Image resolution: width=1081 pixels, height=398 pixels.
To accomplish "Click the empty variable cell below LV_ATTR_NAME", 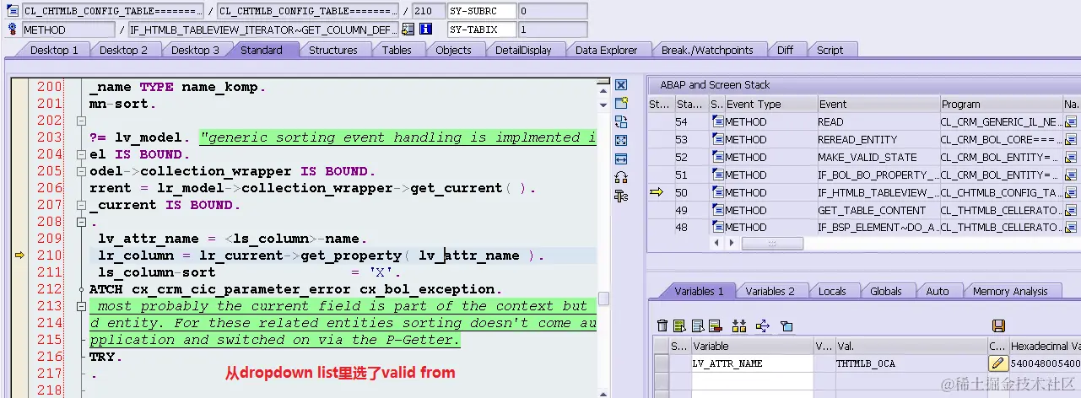I will pos(751,381).
